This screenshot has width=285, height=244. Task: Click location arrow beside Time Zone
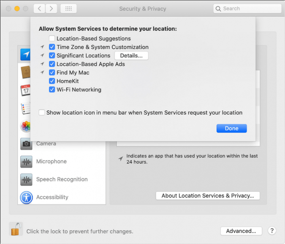(42, 47)
